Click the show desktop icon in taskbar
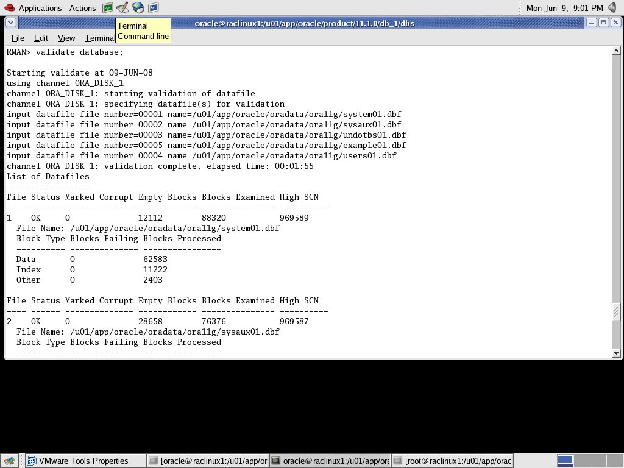This screenshot has width=624, height=468. click(x=10, y=461)
